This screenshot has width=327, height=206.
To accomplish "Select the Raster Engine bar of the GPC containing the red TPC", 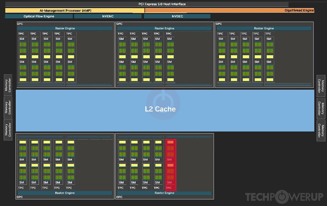I will coord(164,193).
